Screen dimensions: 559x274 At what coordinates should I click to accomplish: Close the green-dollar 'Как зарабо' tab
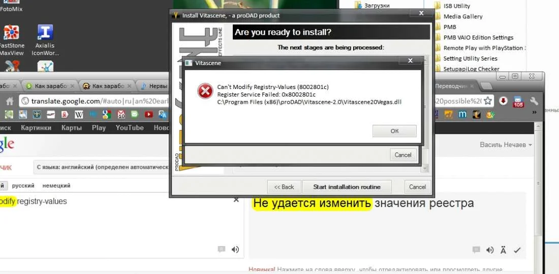click(x=72, y=86)
